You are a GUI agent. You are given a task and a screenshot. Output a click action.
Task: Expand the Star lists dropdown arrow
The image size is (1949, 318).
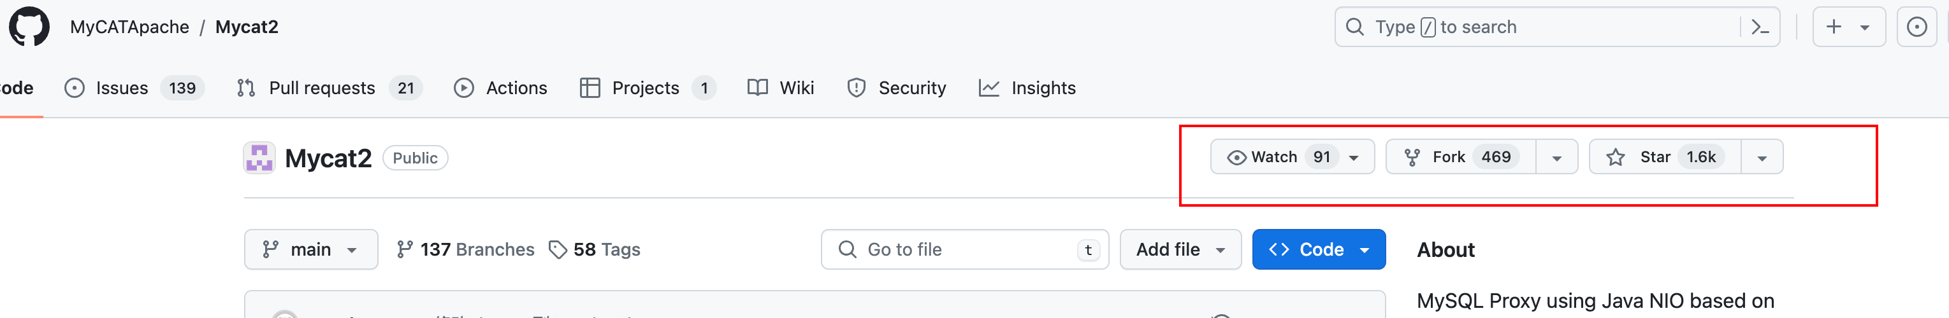pyautogui.click(x=1762, y=158)
